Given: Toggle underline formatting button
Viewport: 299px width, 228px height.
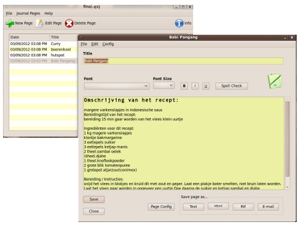Looking at the screenshot, I should [x=206, y=86].
